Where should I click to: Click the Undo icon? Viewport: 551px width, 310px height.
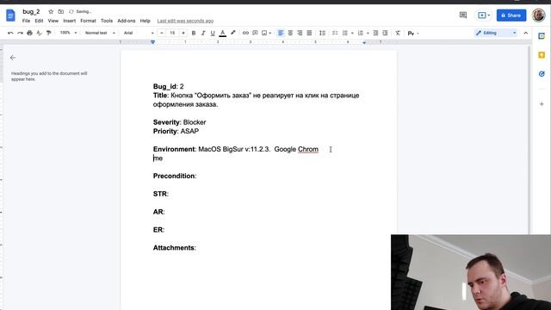pyautogui.click(x=10, y=33)
